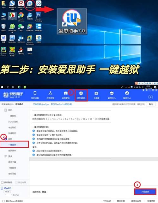Launch the 360 secure browser shortcut
This screenshot has width=158, height=203.
[x=12, y=28]
